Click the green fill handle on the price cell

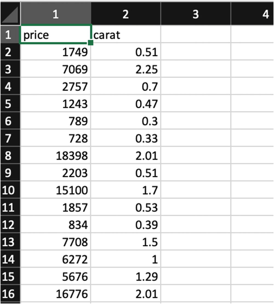click(90, 43)
